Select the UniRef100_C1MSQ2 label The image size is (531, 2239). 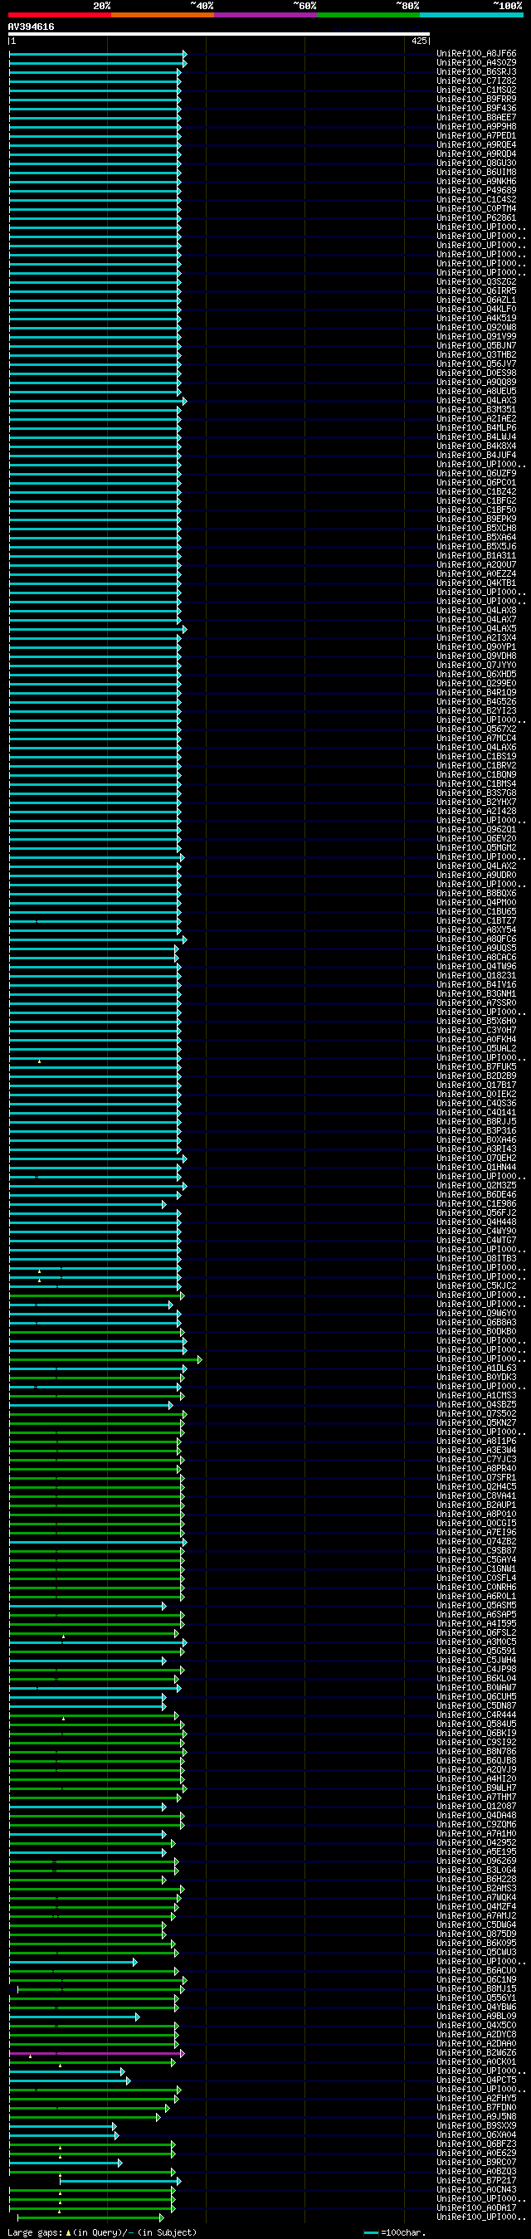(476, 90)
